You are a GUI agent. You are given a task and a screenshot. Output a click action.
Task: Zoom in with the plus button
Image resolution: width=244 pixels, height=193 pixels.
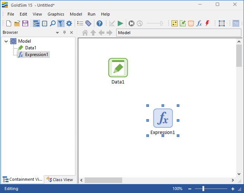(x=233, y=189)
